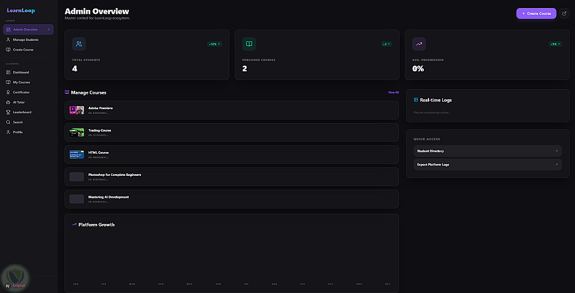This screenshot has height=293, width=575.
Task: Open Certificates in the sidebar
Action: (x=29, y=92)
